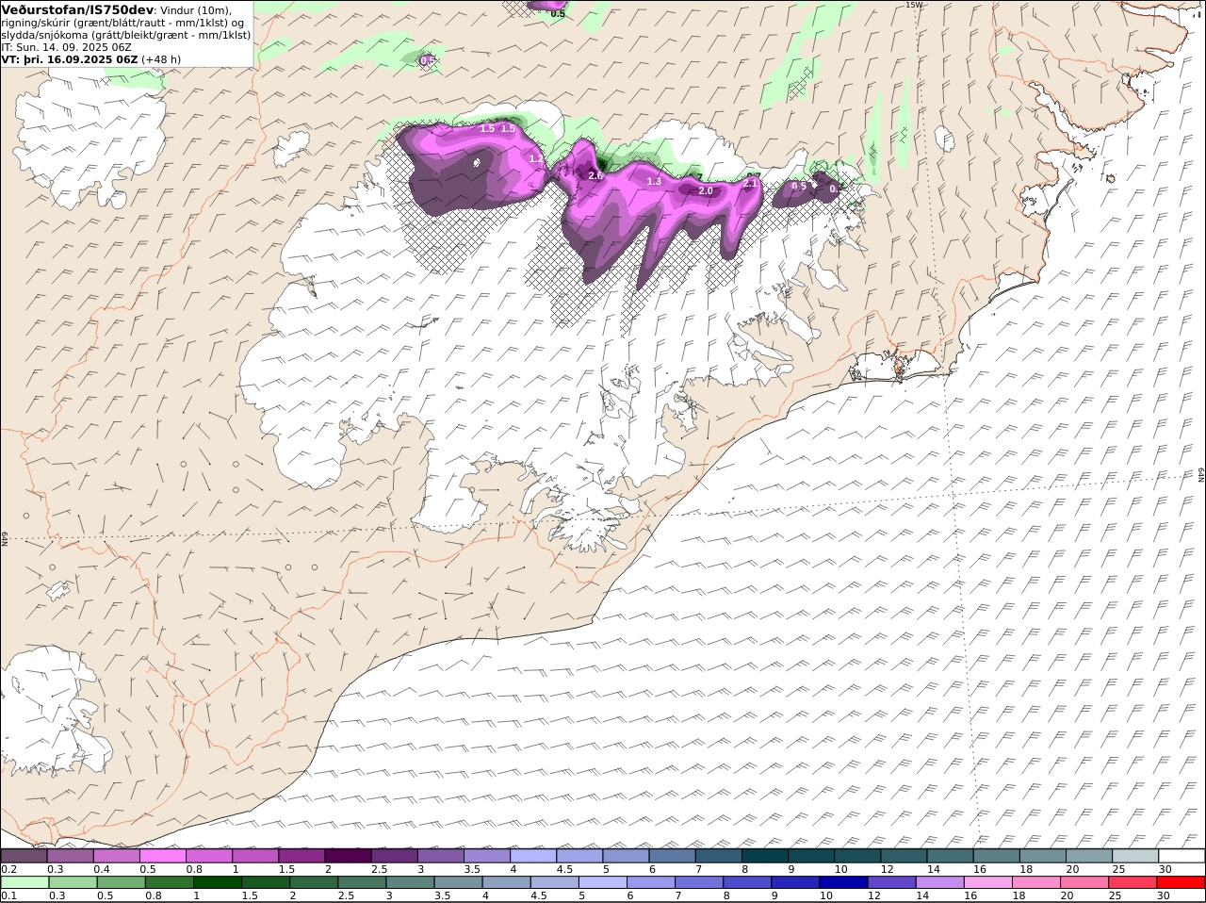Click lower legend pink swatch between 16 and 18
Screen dimensions: 1206x903
coord(988,882)
